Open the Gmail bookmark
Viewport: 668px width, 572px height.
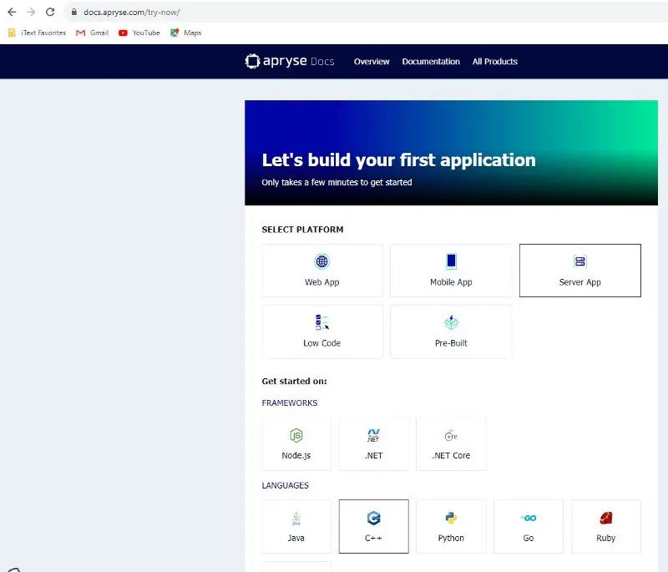click(92, 33)
